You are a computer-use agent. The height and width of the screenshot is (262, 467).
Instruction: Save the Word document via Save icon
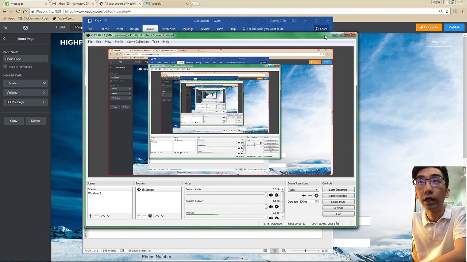[x=90, y=21]
